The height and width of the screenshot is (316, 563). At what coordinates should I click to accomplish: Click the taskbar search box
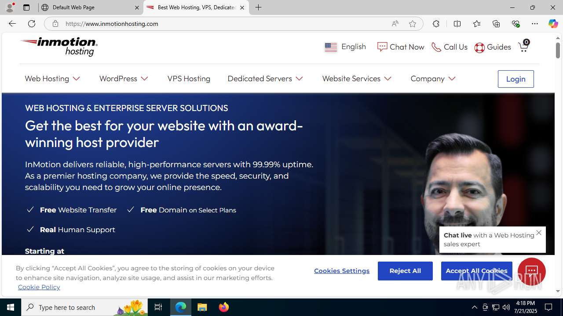[84, 307]
